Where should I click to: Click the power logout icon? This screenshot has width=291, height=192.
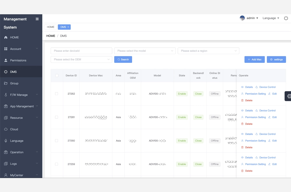[x=286, y=18]
